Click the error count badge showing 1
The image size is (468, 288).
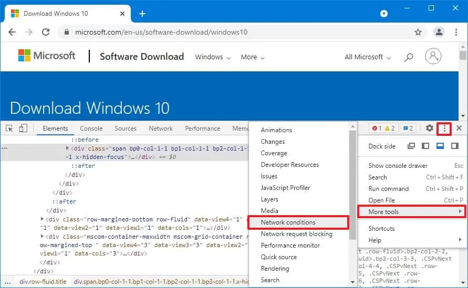pos(377,129)
